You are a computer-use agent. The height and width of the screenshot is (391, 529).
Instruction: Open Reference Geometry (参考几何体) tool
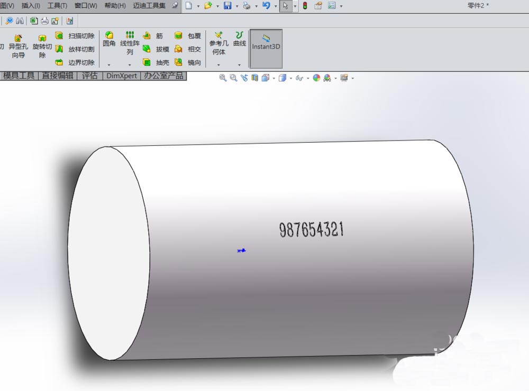tap(218, 43)
